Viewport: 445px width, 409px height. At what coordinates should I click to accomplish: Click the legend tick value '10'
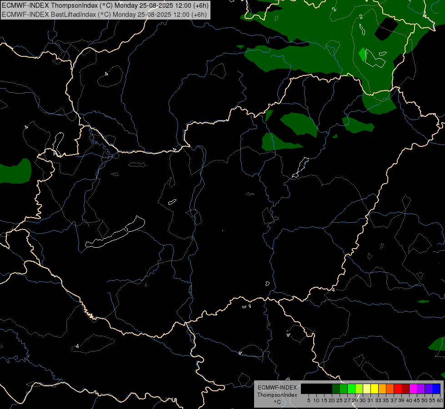(x=316, y=400)
